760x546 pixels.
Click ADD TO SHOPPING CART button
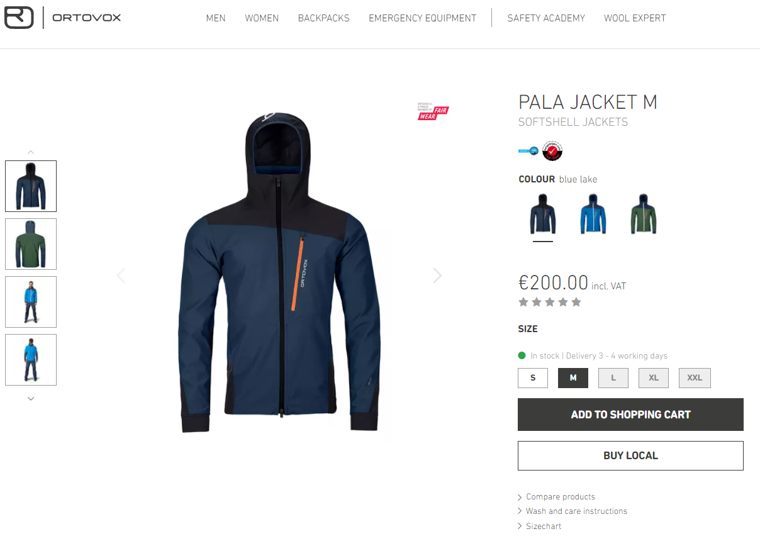point(630,415)
